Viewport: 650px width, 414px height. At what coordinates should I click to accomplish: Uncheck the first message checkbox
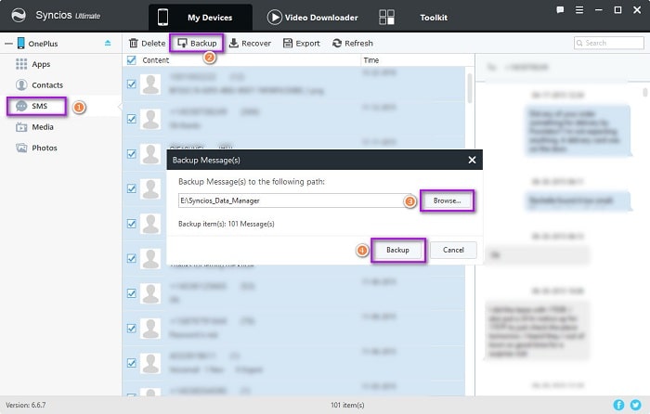(132, 84)
